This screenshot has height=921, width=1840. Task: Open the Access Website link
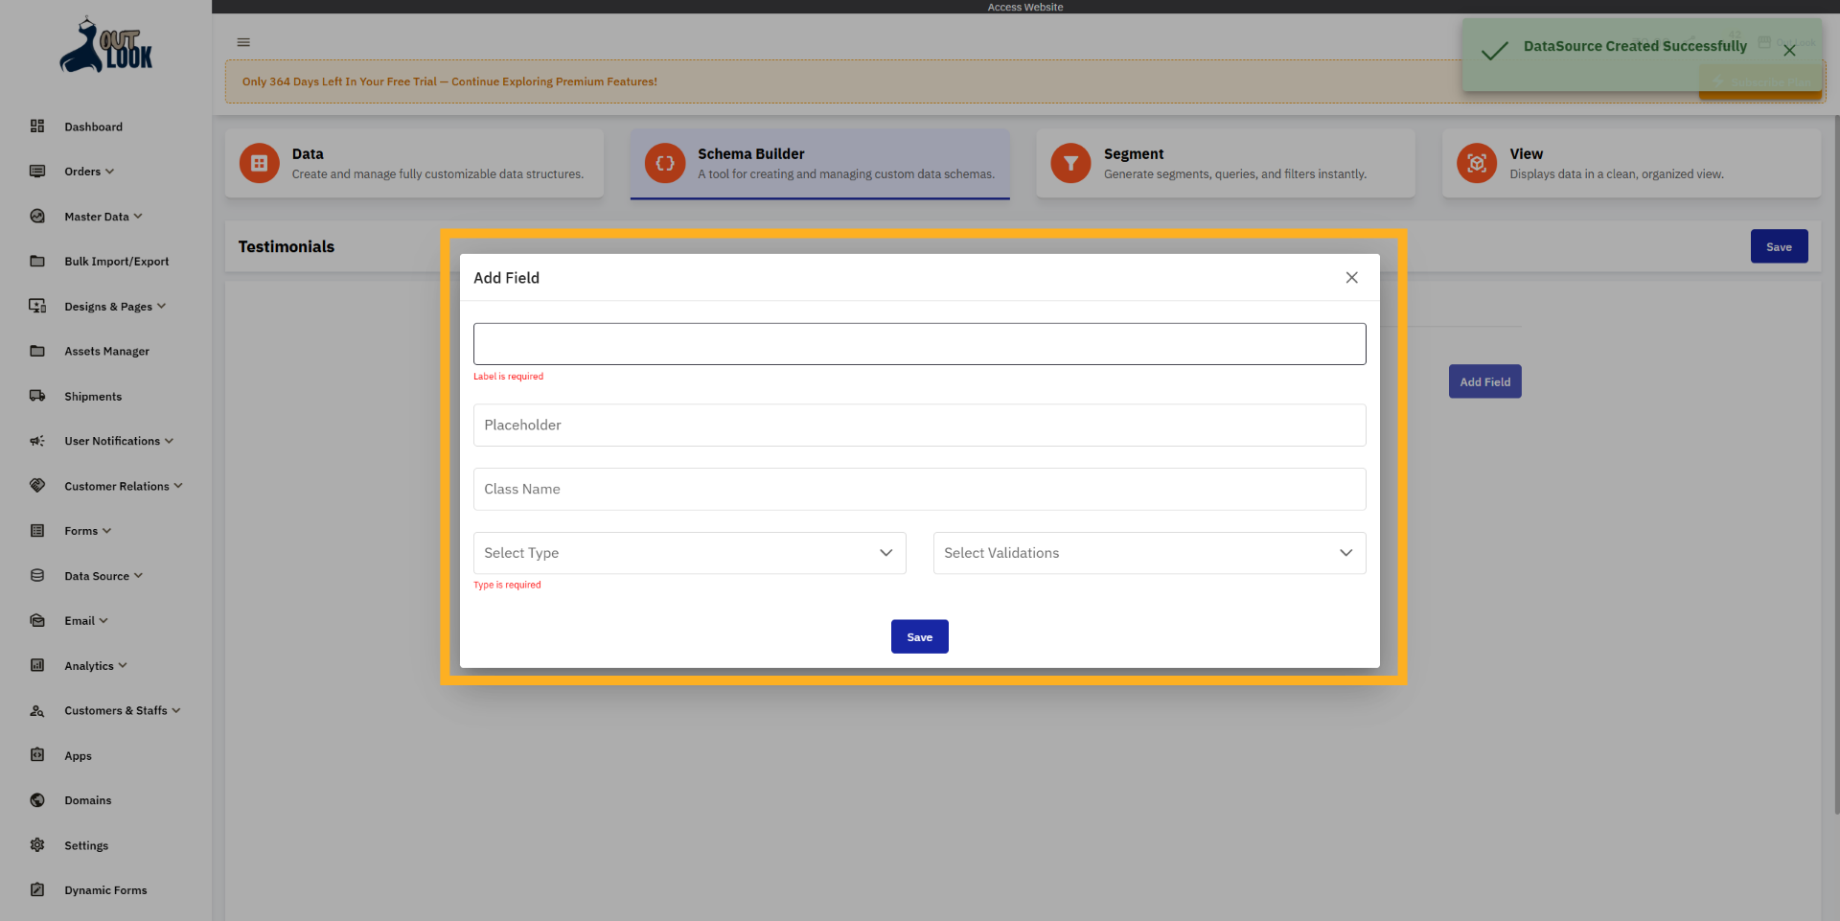pyautogui.click(x=1025, y=7)
